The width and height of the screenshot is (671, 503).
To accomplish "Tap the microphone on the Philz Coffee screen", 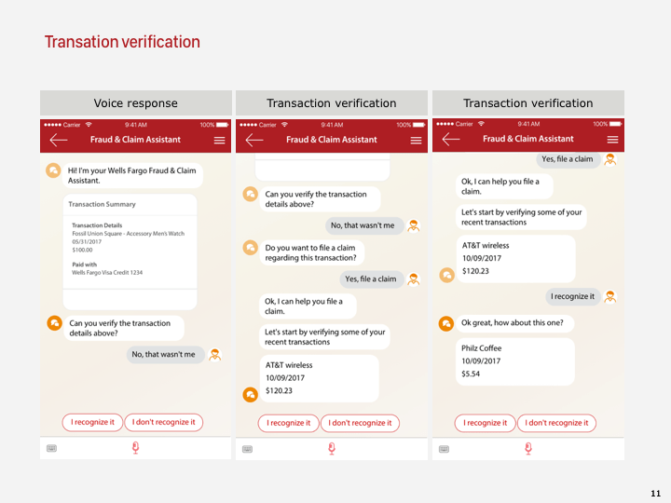I will point(528,448).
